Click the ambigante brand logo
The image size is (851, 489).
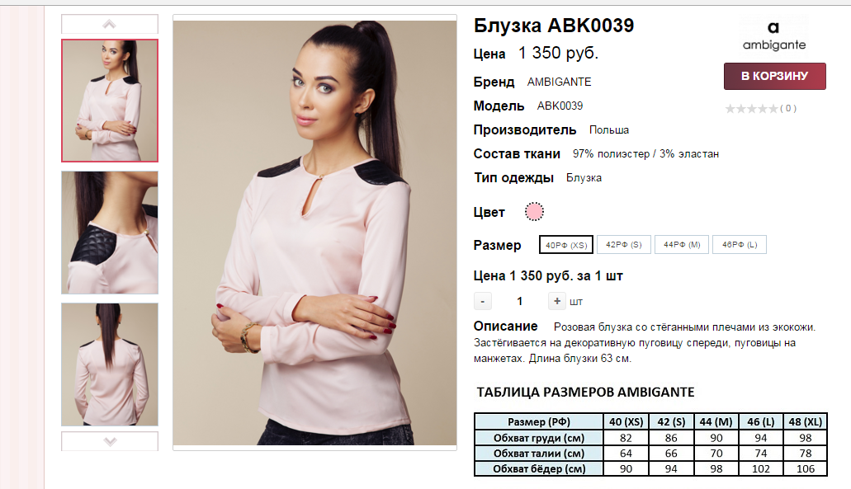point(774,35)
